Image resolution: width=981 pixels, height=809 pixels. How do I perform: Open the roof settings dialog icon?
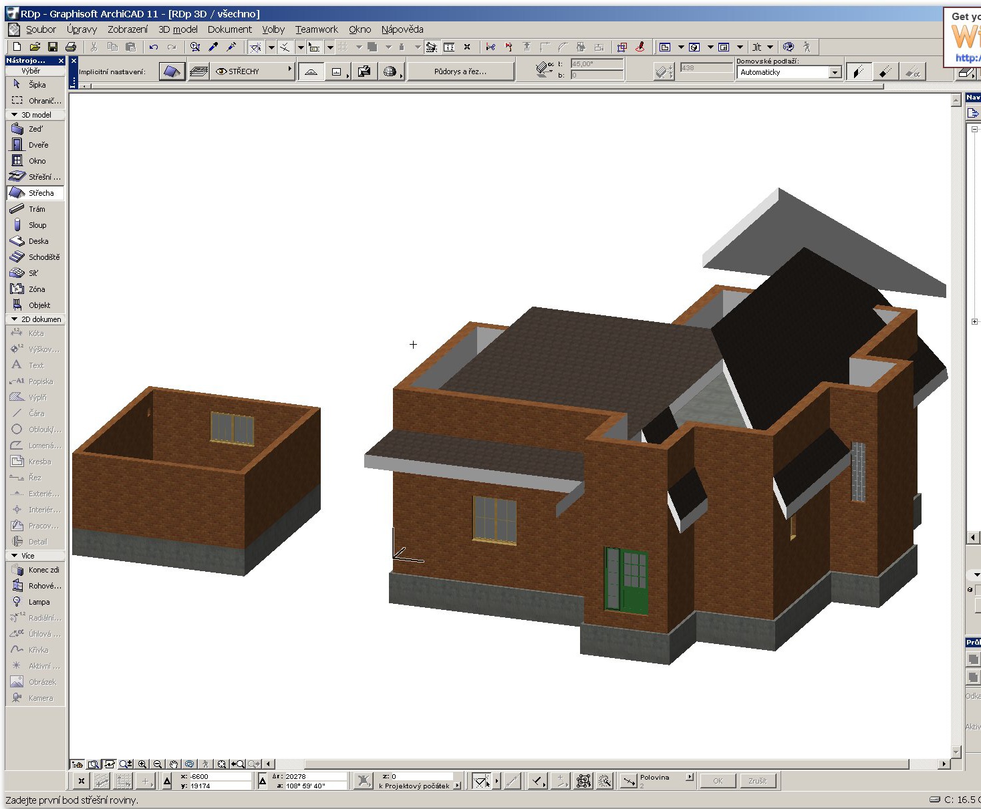click(x=172, y=71)
